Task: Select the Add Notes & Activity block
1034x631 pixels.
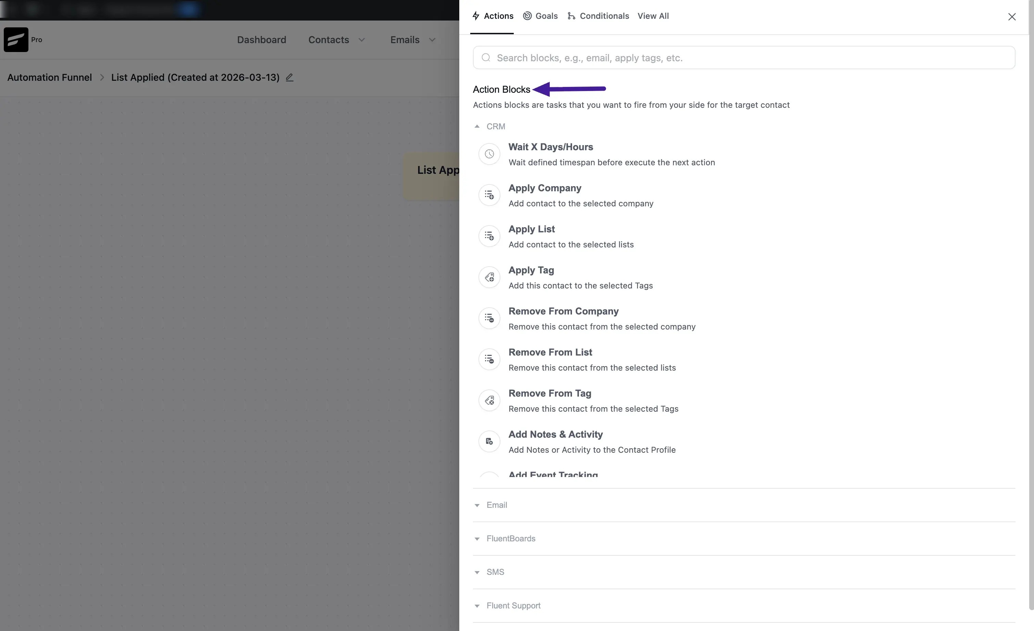Action: coord(744,441)
